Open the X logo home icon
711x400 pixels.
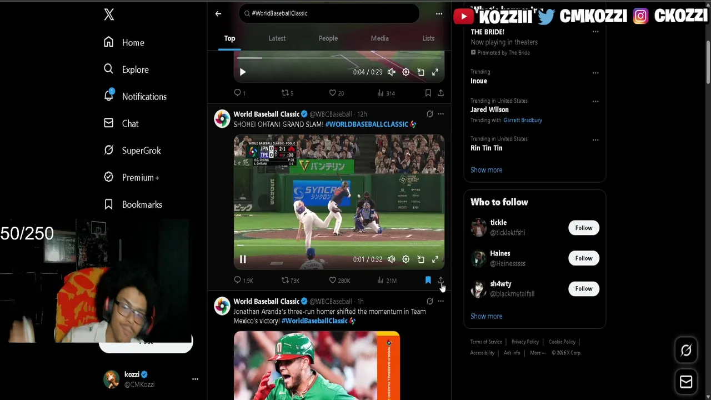pyautogui.click(x=109, y=14)
